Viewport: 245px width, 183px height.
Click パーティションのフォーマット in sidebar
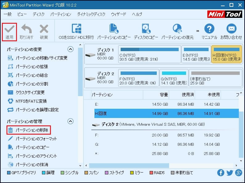click(x=32, y=139)
